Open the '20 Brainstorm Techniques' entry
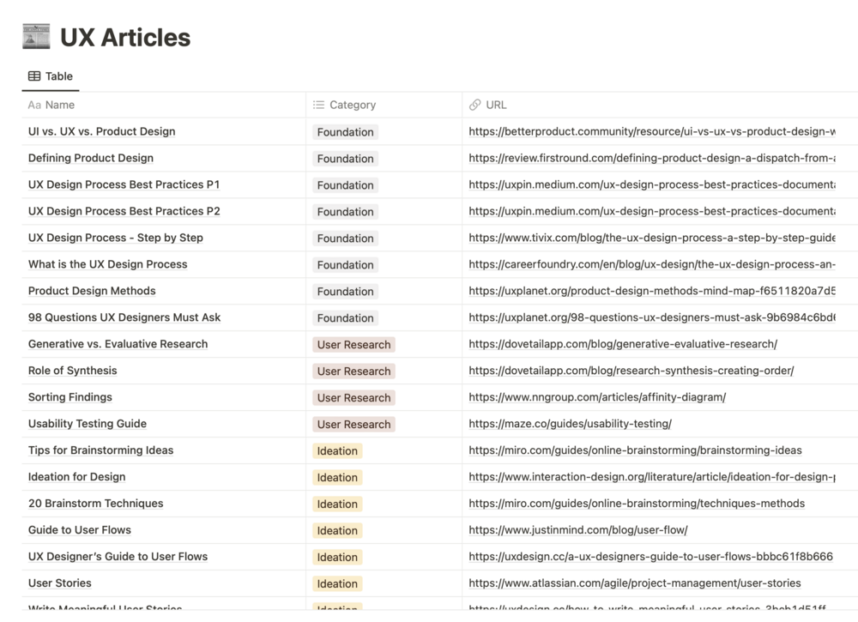Screen dimensions: 858x622 [96, 504]
